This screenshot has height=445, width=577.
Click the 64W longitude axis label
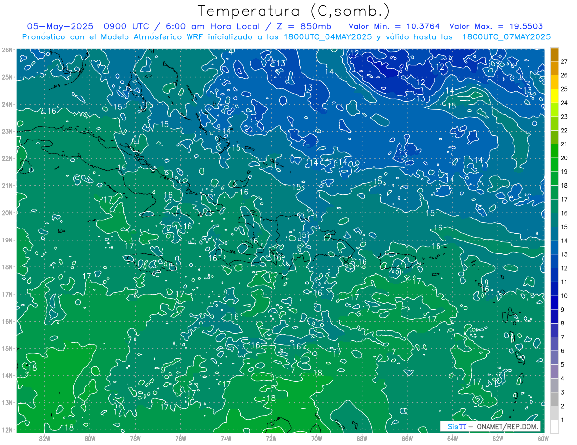(452, 438)
